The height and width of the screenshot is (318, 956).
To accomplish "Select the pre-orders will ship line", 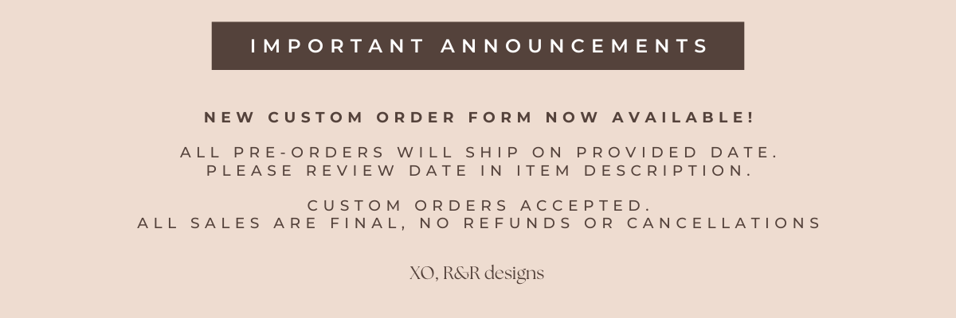I will click(478, 152).
